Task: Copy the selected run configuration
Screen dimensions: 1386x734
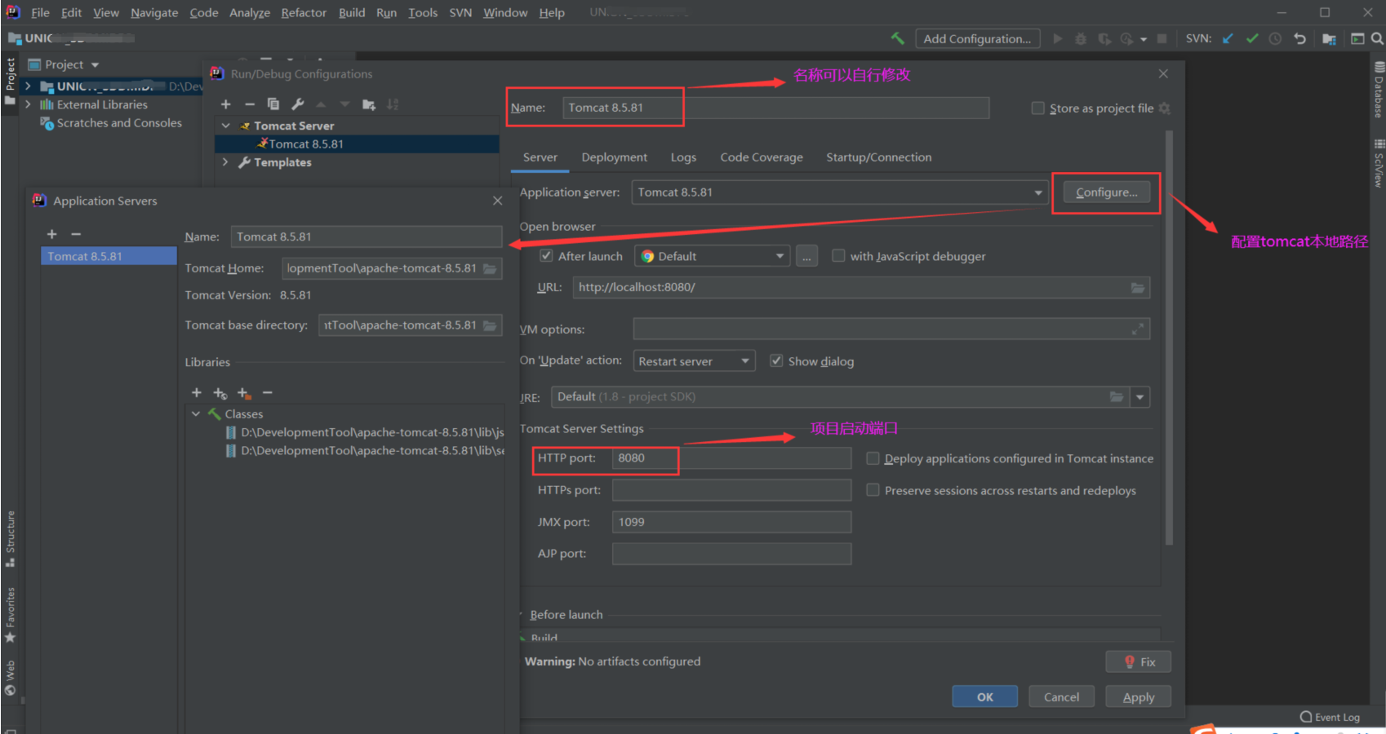Action: coord(273,104)
